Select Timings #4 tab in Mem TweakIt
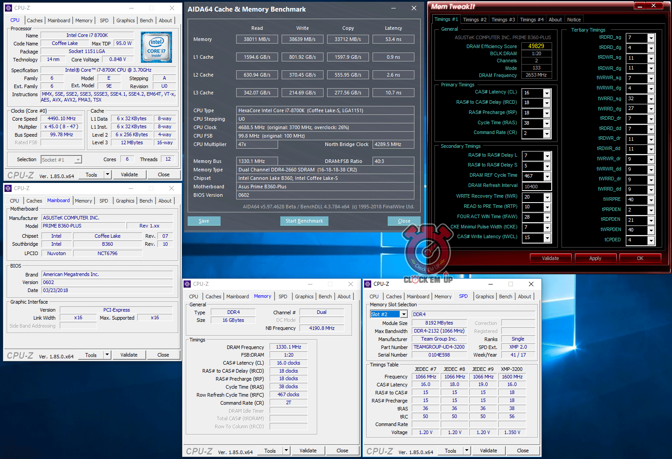 point(531,20)
